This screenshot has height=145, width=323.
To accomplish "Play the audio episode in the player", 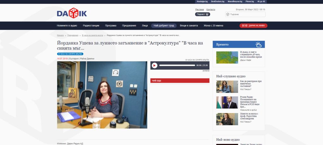I will [x=154, y=65].
